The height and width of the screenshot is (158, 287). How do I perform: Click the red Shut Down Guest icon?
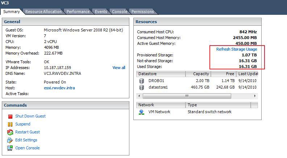[x=10, y=116]
